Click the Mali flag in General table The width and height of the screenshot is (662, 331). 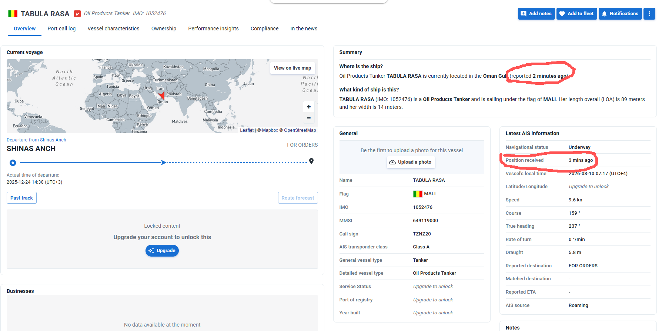click(418, 194)
